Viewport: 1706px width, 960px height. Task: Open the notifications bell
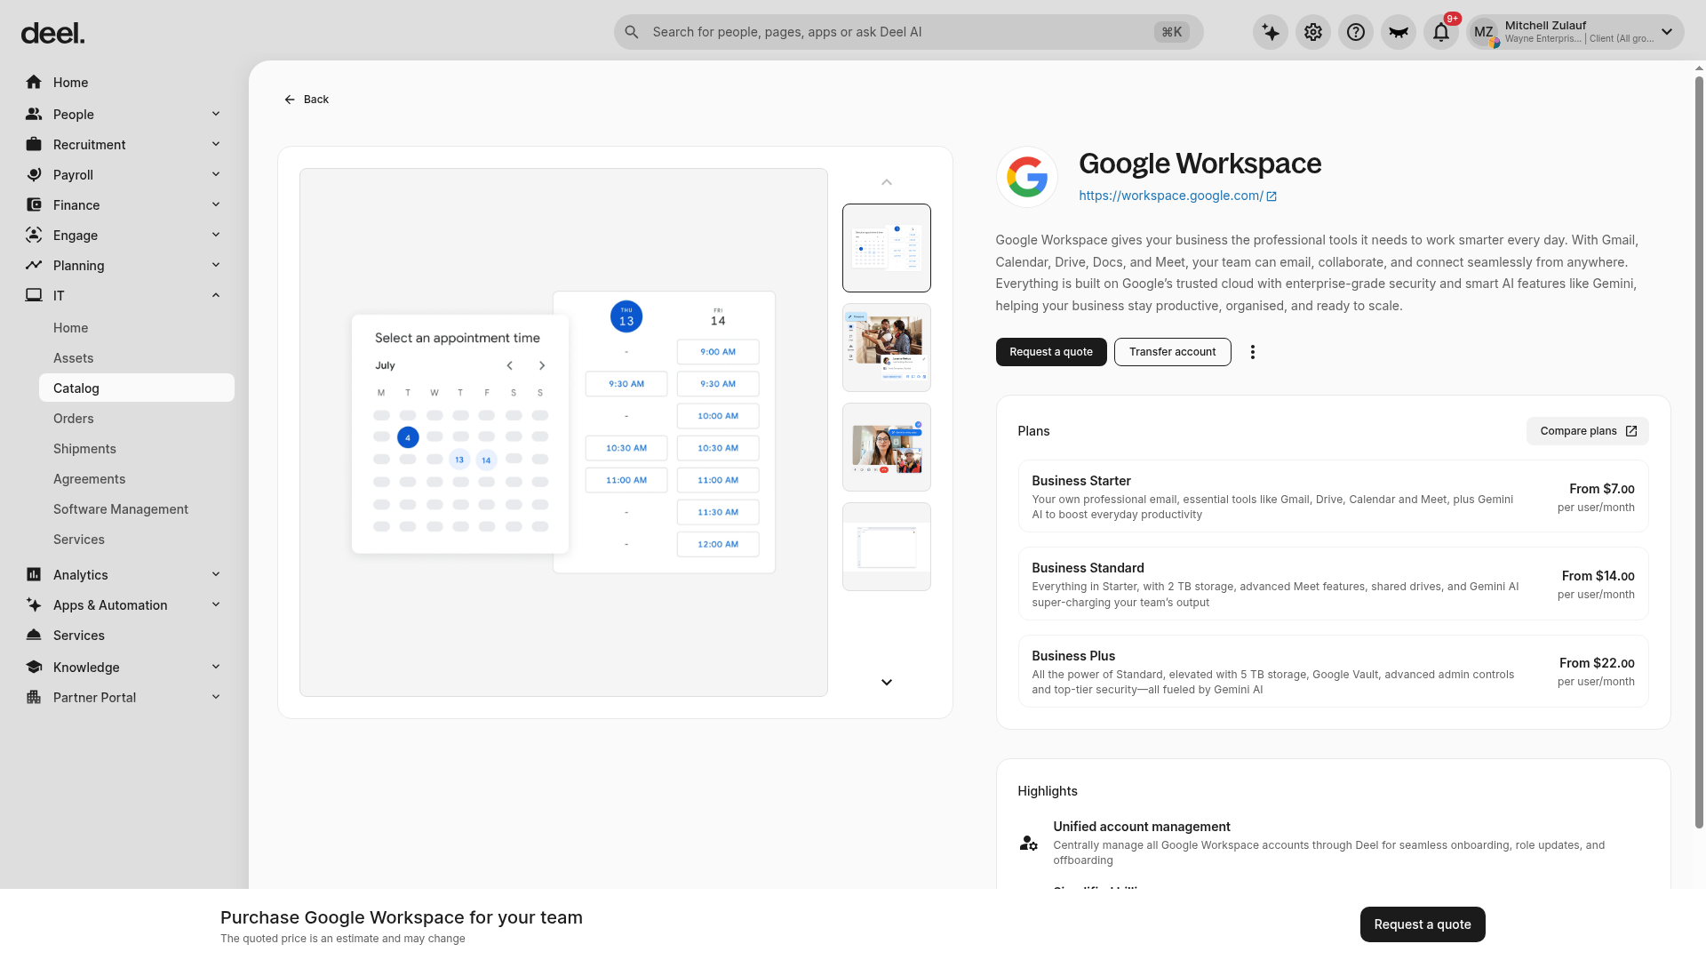[1441, 33]
